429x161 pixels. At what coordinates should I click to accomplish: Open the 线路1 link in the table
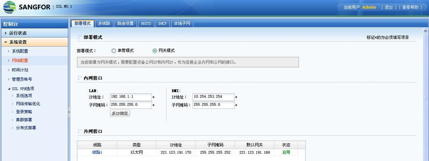click(97, 152)
